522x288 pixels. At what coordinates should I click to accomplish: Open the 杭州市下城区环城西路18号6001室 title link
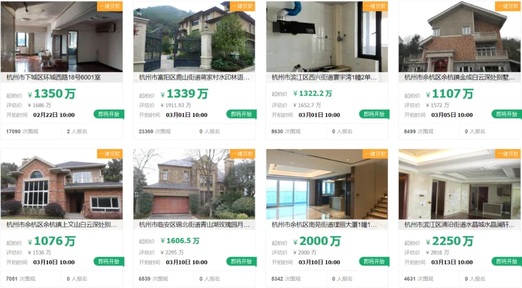[x=53, y=77]
